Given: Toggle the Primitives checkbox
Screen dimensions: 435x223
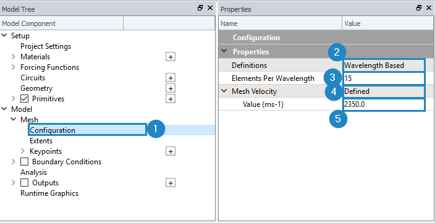Looking at the screenshot, I should (x=25, y=99).
